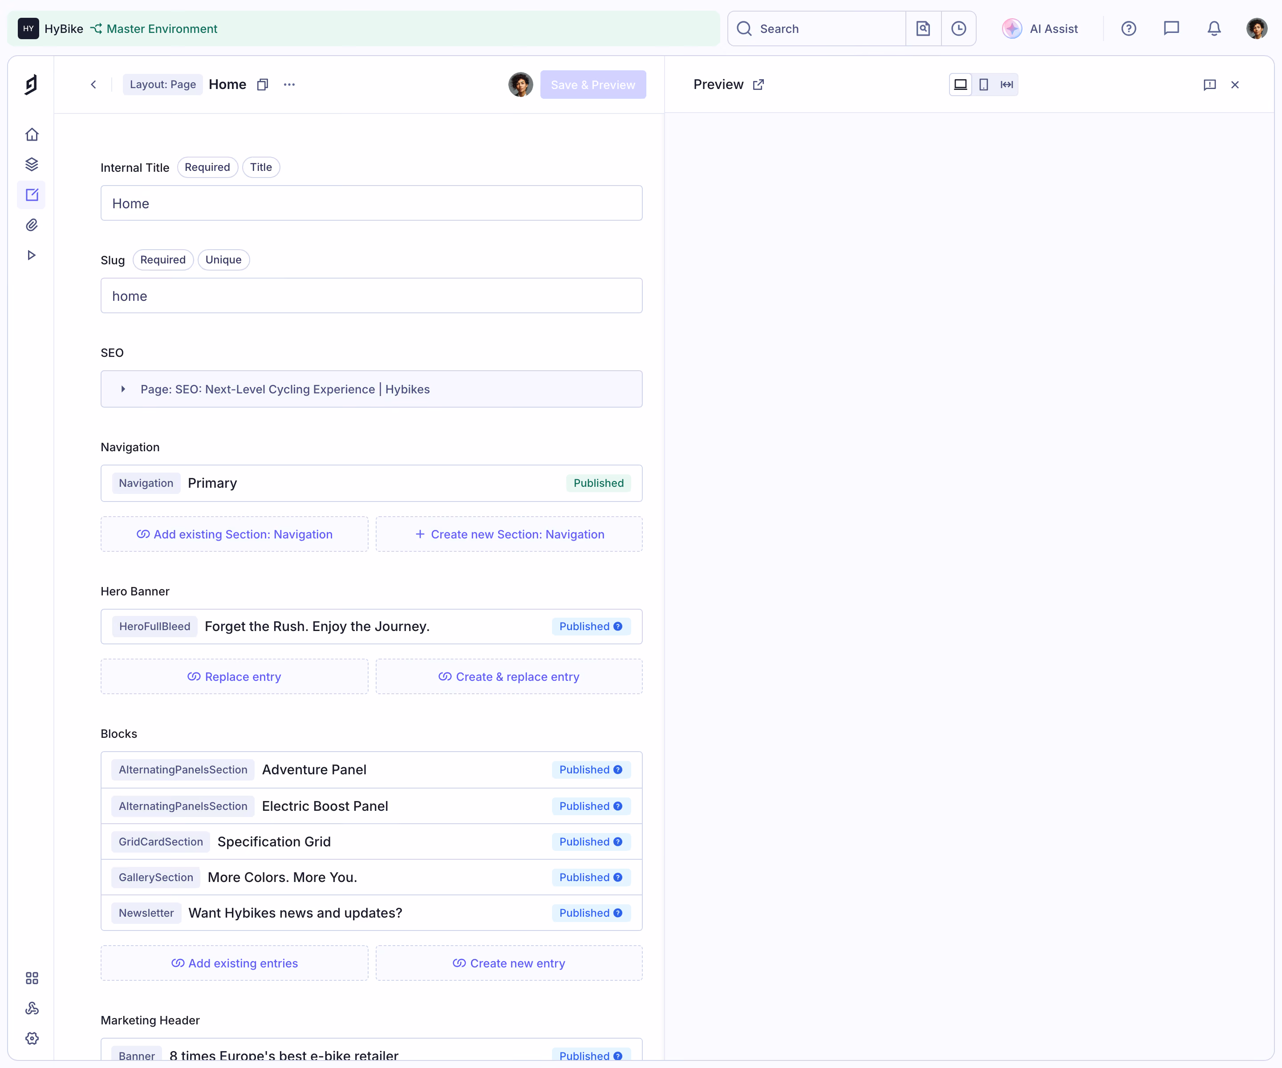Click Create new entry under Blocks
This screenshot has width=1282, height=1068.
tap(509, 963)
